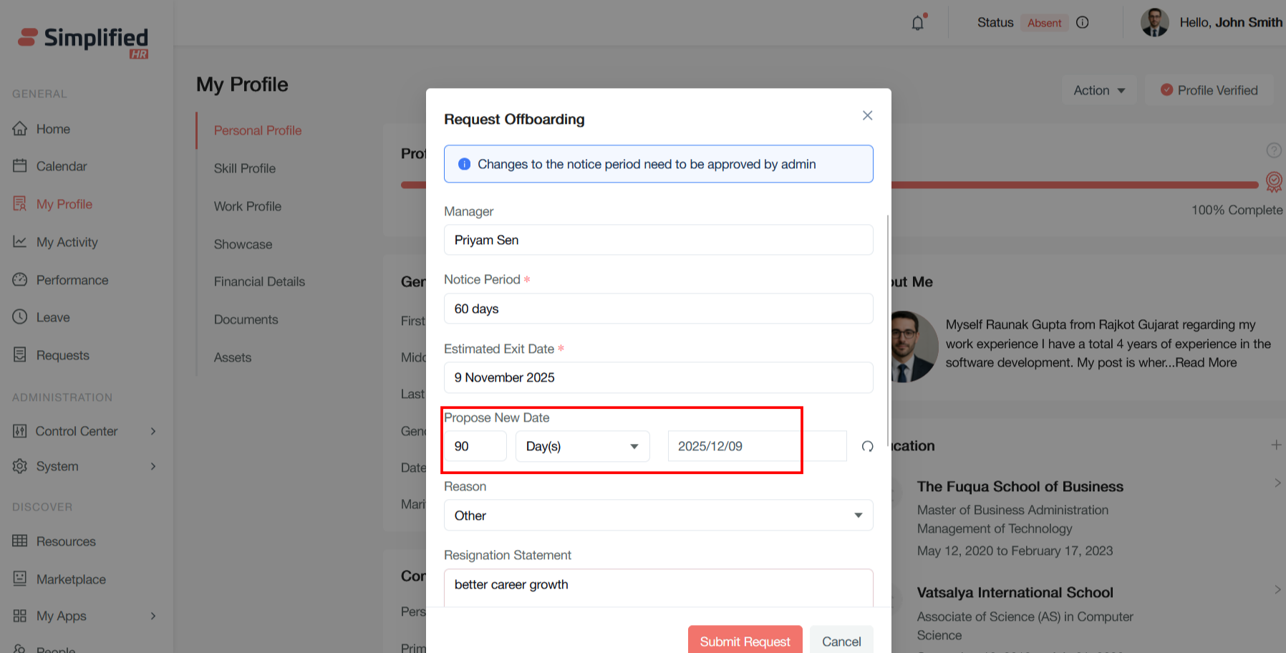Click the Calendar icon in sidebar
The image size is (1286, 653).
tap(20, 166)
